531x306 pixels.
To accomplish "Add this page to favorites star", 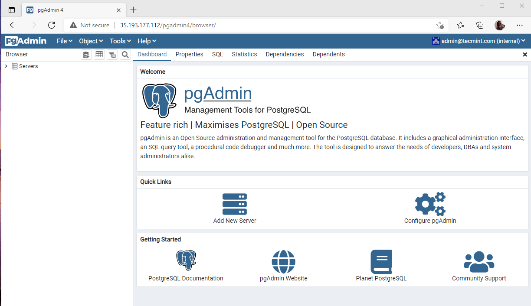I will point(440,25).
